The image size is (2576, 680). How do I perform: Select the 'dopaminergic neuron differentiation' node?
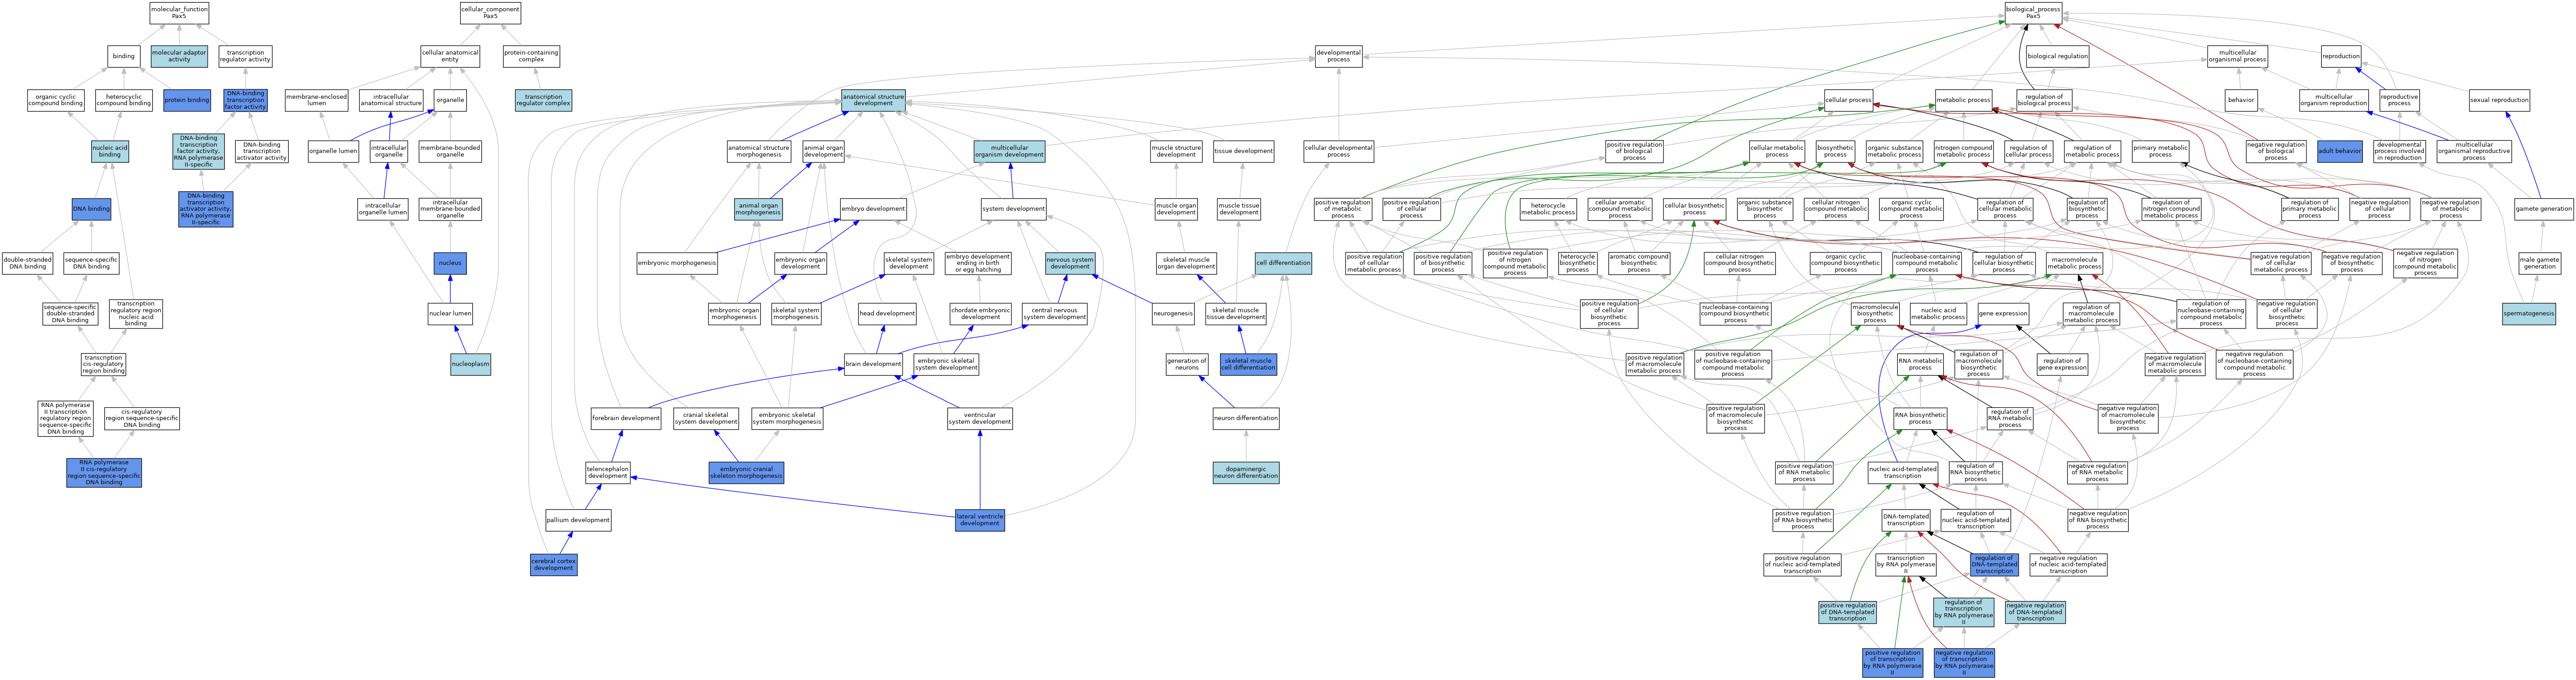[1246, 472]
